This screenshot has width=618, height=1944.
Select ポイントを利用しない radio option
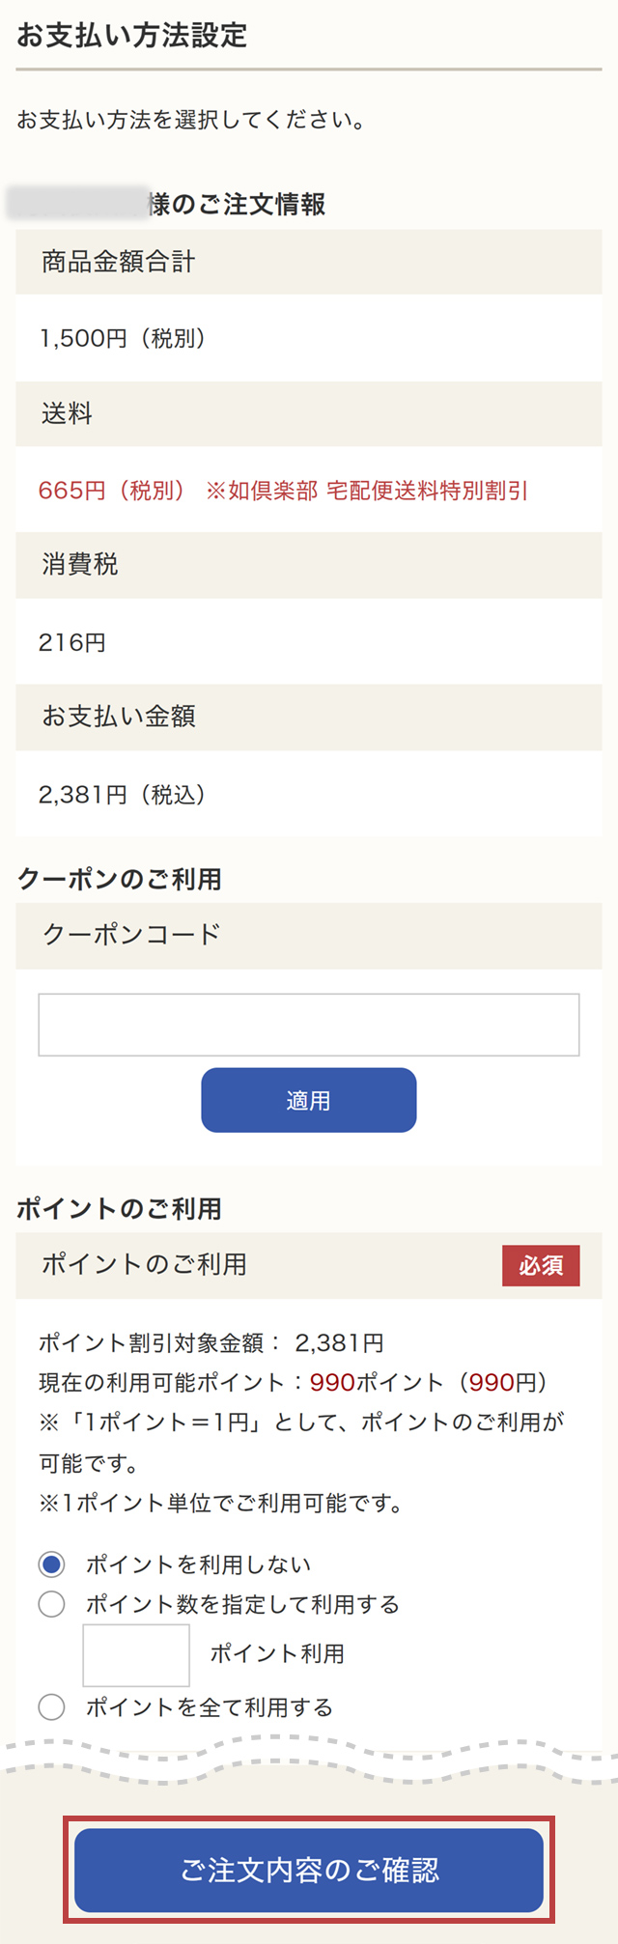click(x=50, y=1564)
